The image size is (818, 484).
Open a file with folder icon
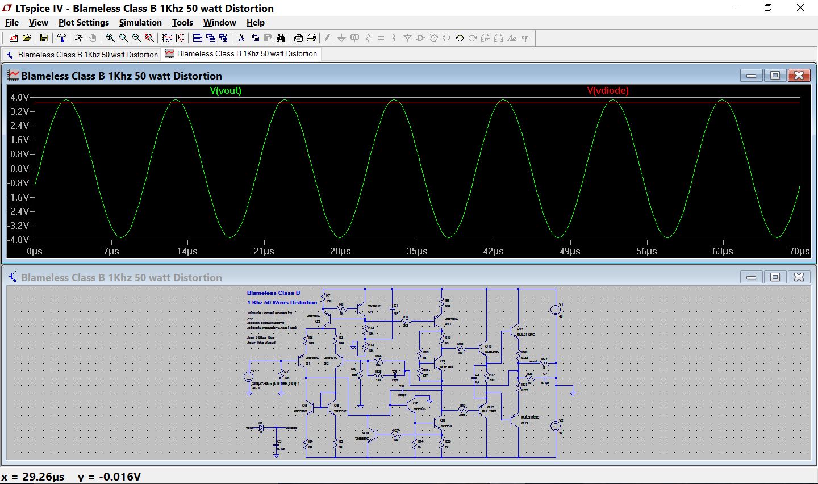tap(27, 38)
